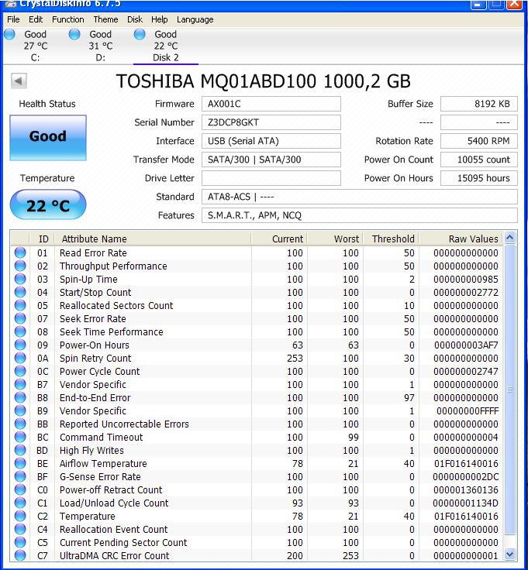Click status icon for Power Cycle Count
Screen dimensions: 528x570
coord(20,371)
